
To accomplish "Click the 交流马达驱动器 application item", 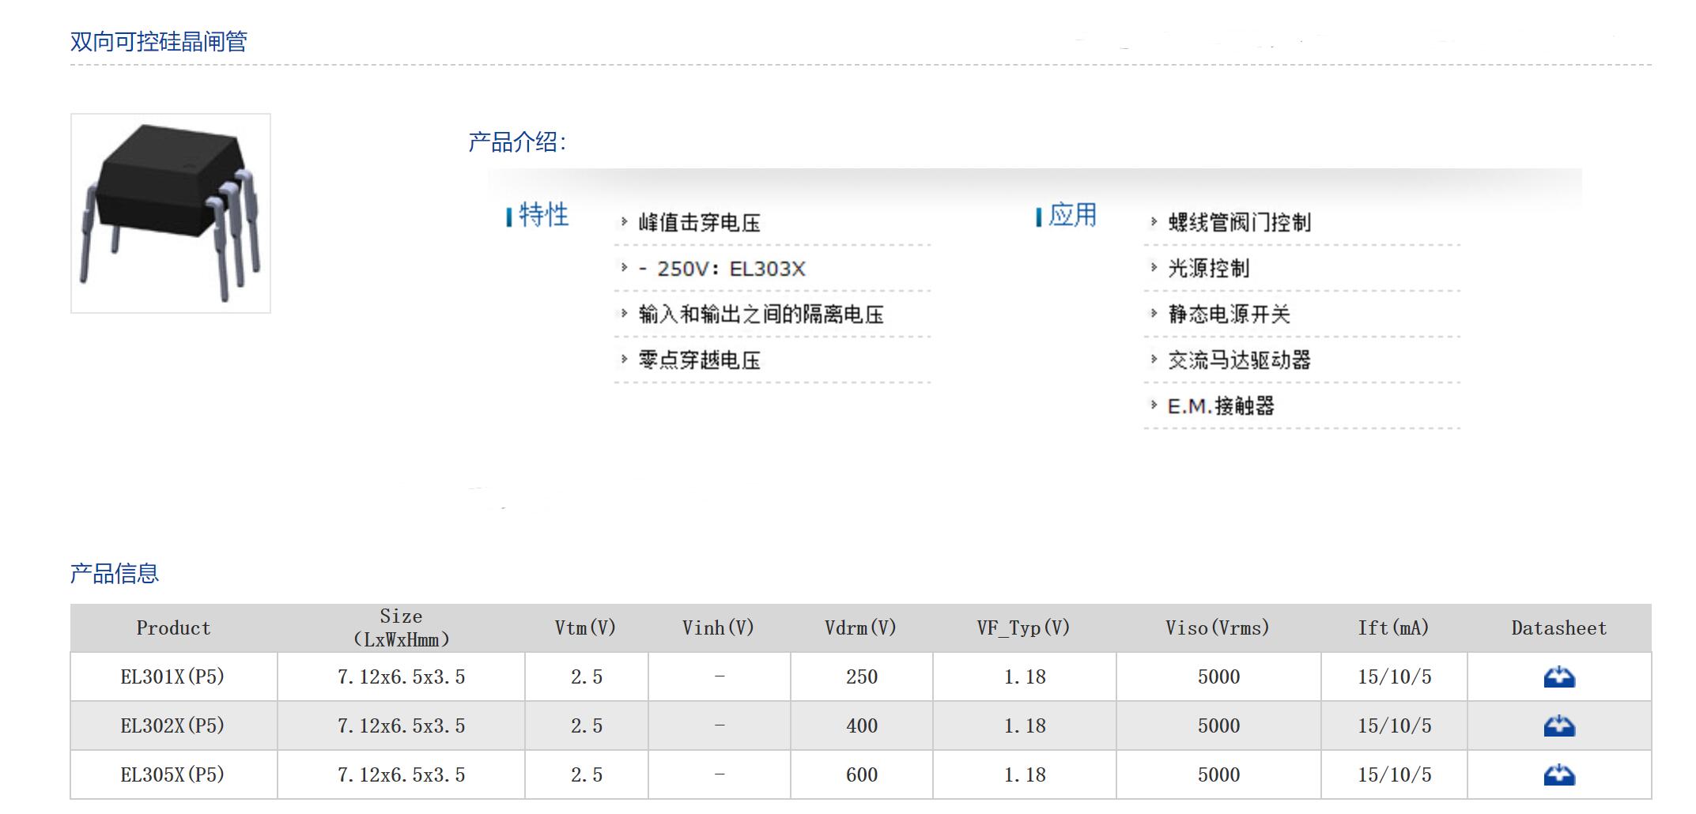I will point(1239,360).
